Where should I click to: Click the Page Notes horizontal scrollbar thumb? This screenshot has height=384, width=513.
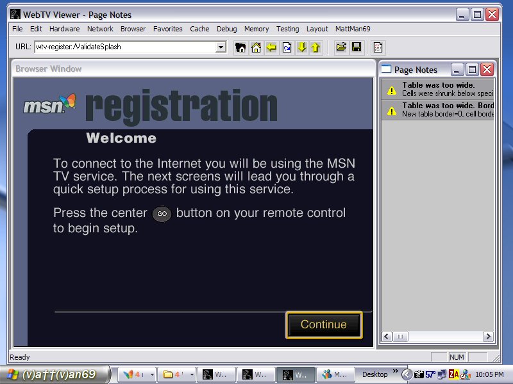coord(400,337)
